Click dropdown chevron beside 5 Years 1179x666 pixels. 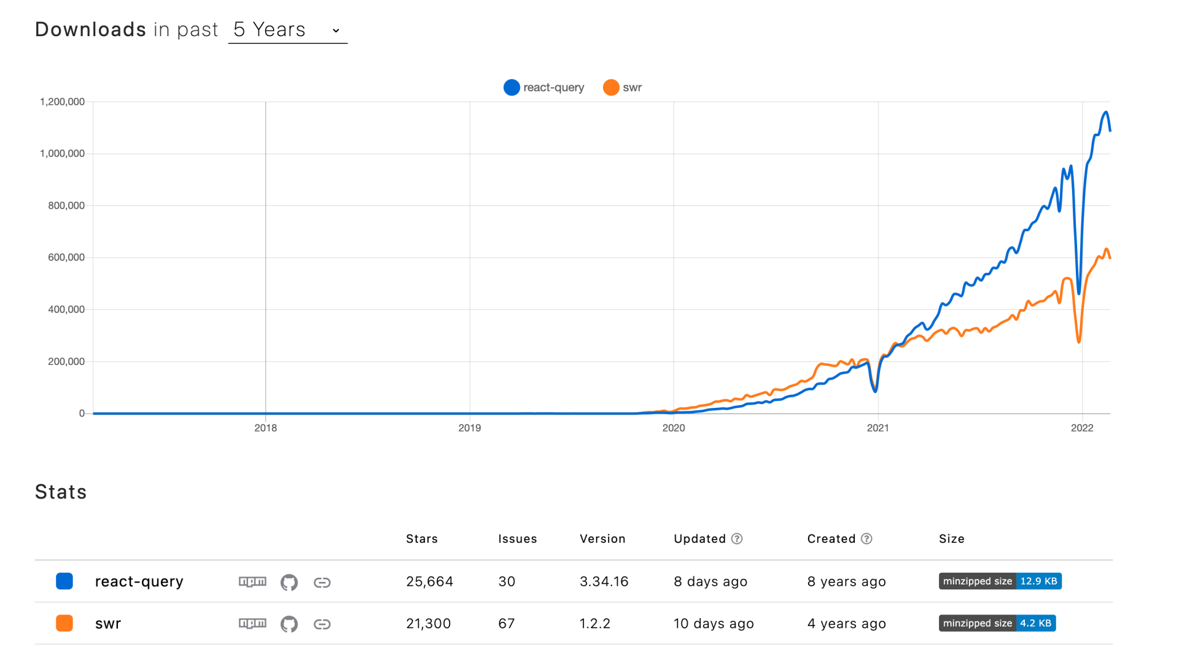[336, 31]
